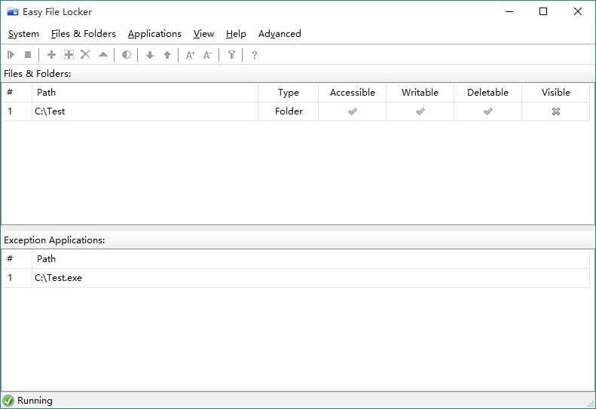This screenshot has width=596, height=409.
Task: Maximize the Easy File Locker window
Action: tap(543, 11)
